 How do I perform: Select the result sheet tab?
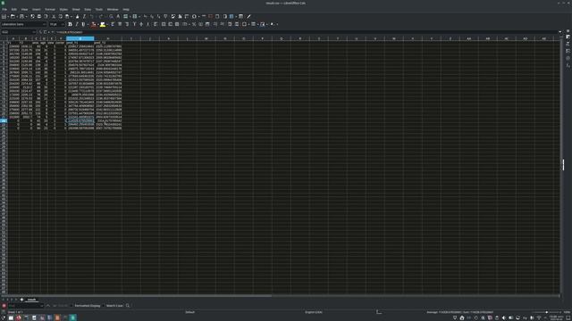(x=32, y=300)
